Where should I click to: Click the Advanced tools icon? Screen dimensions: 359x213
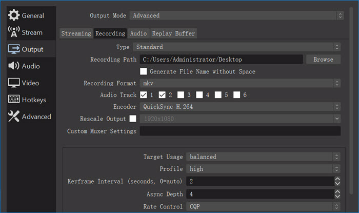14,116
